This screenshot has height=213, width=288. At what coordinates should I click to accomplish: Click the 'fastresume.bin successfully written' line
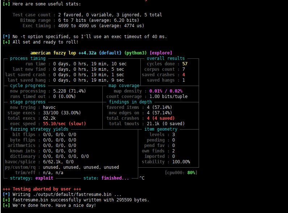click(x=76, y=200)
